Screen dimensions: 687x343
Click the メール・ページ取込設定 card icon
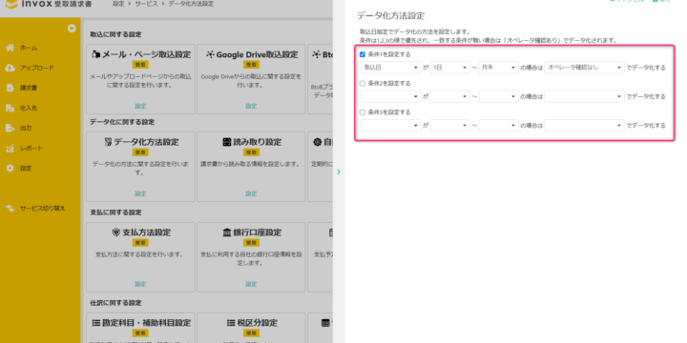click(96, 54)
